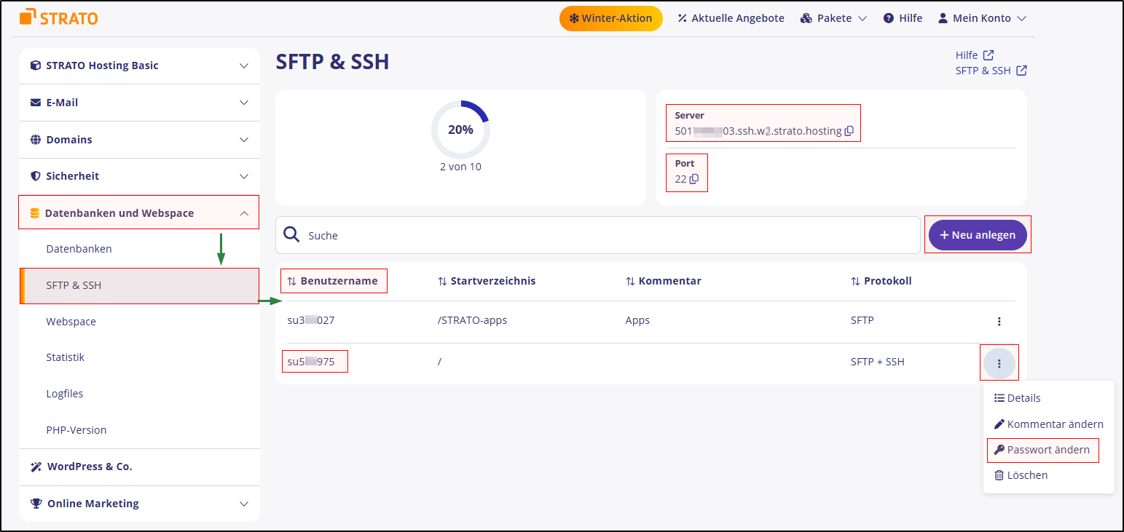Viewport: 1124px width, 532px height.
Task: Expand the Sicherheit sidebar section
Action: pyautogui.click(x=140, y=176)
